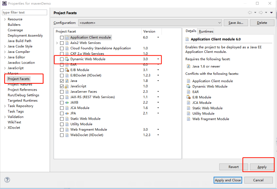Click the type filter text field
Image resolution: width=277 pixels, height=189 pixels.
click(x=25, y=13)
